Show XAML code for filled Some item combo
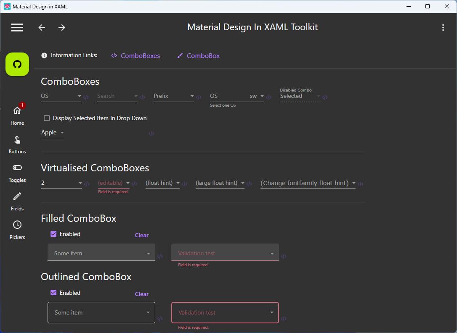 tap(160, 256)
